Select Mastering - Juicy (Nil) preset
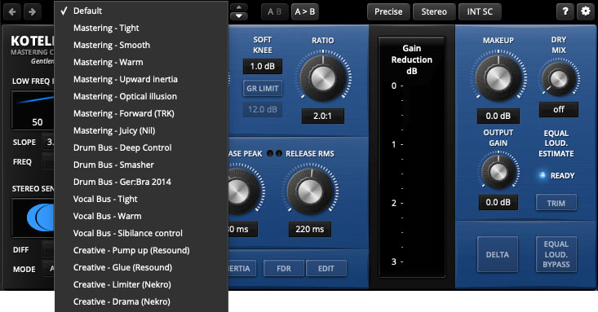The width and height of the screenshot is (598, 312). tap(141, 130)
